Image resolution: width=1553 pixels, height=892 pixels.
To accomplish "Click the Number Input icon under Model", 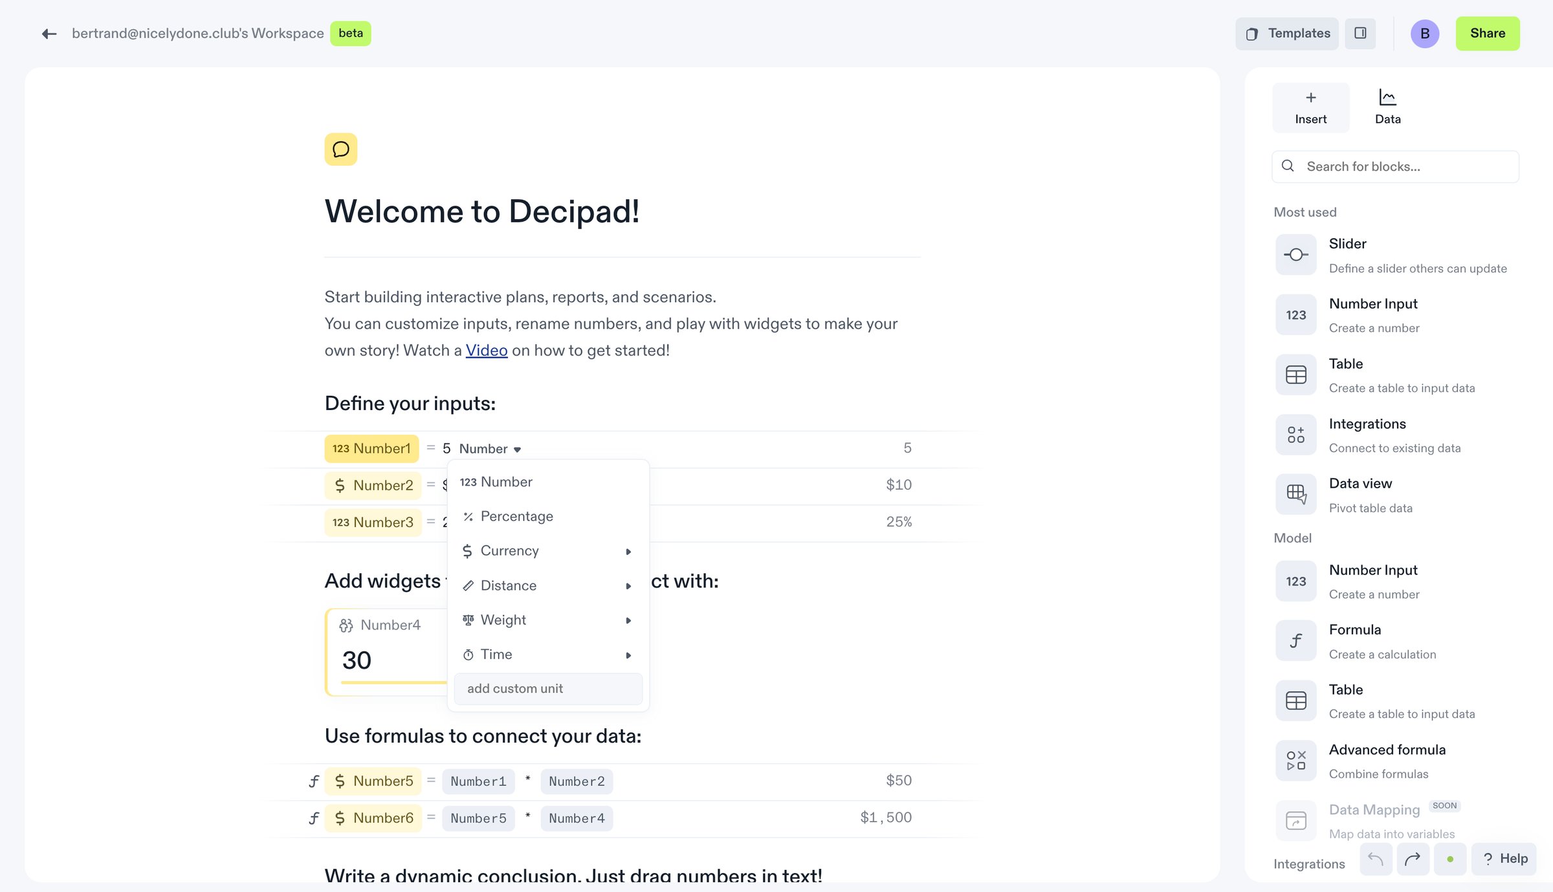I will pyautogui.click(x=1295, y=582).
